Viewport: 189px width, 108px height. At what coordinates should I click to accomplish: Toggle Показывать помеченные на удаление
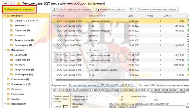click(x=157, y=9)
